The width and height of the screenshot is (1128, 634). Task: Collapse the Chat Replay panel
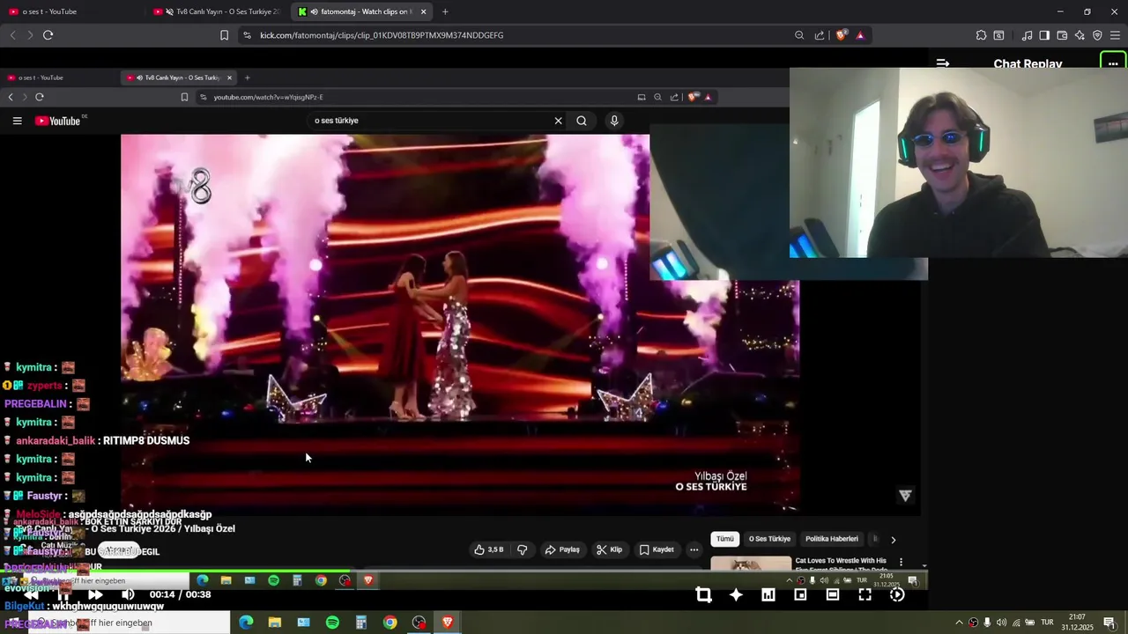coord(943,63)
